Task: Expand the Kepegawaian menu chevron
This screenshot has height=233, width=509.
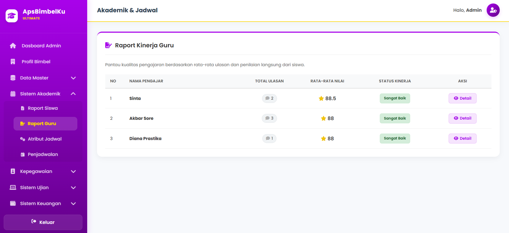Action: click(x=73, y=171)
